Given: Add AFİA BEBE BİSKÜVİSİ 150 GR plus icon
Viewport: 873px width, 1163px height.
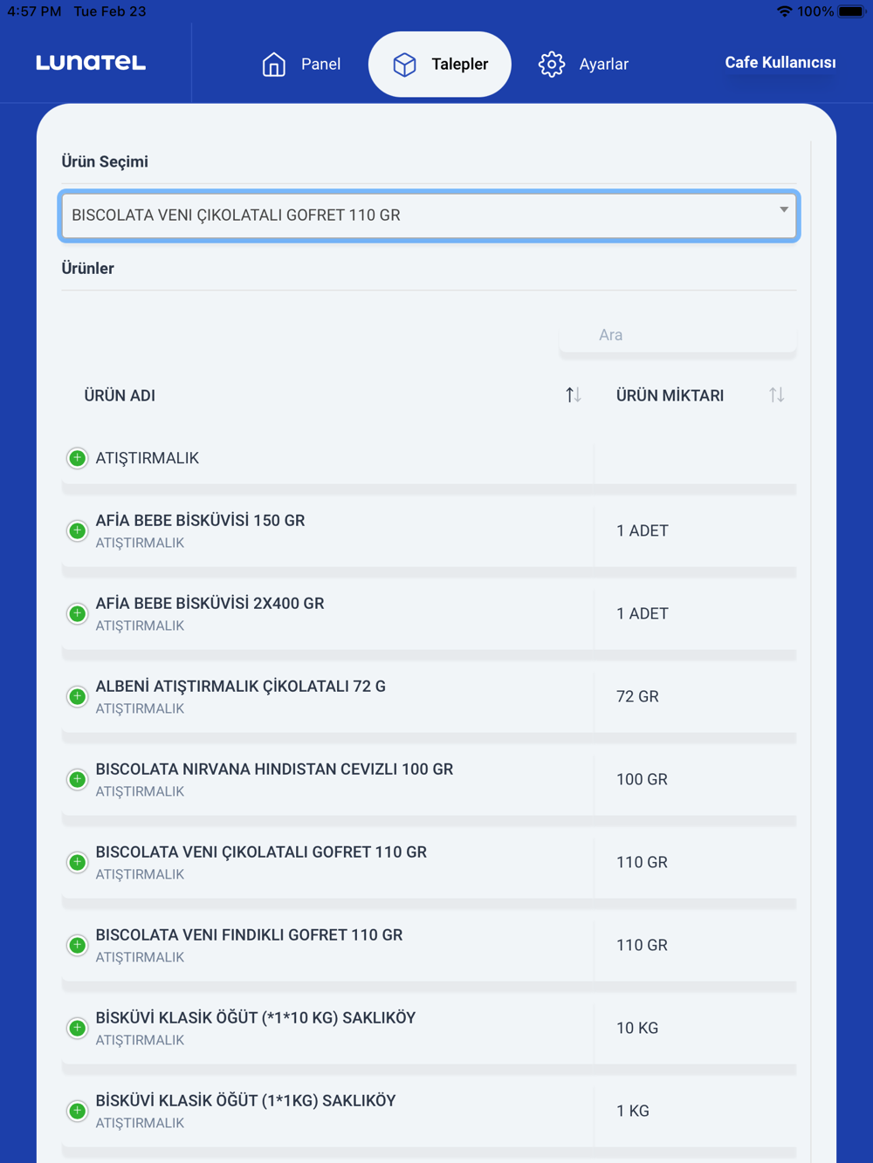Looking at the screenshot, I should coord(78,530).
